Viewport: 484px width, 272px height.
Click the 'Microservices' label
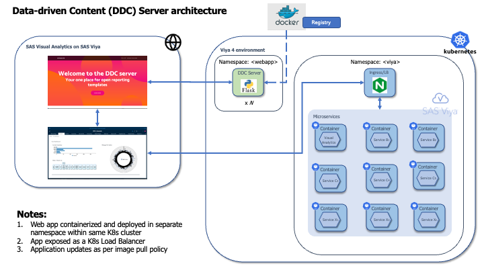pos(326,117)
